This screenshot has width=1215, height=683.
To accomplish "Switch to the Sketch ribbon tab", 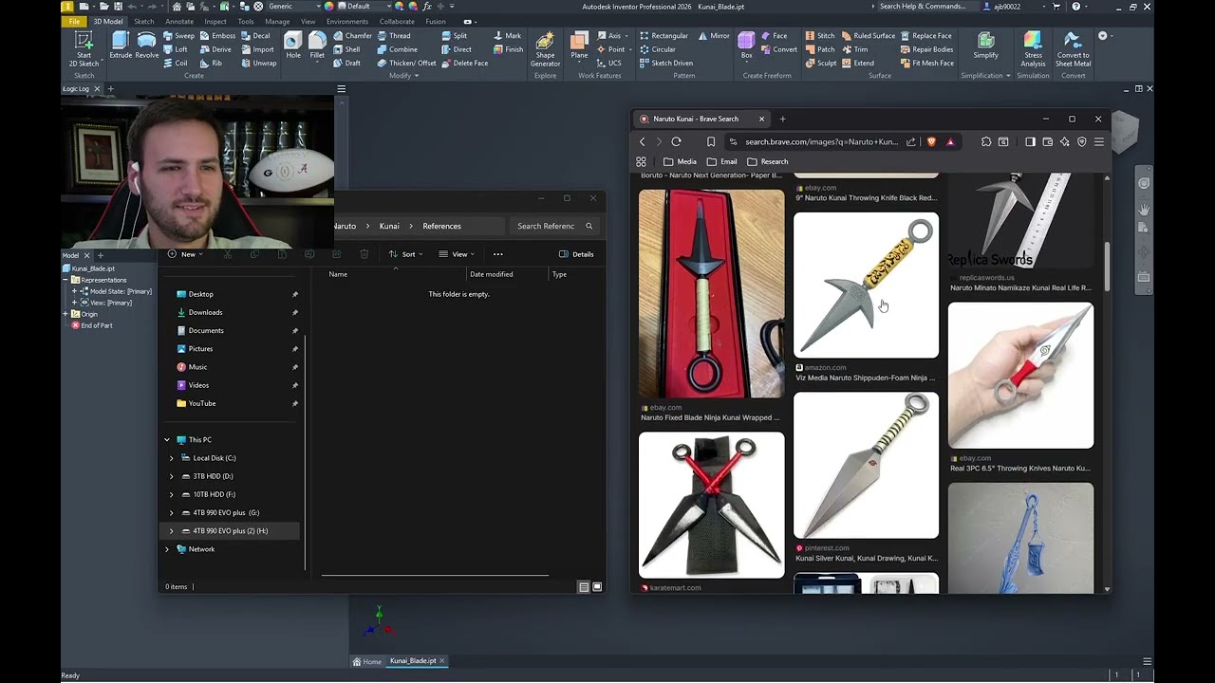I will (143, 21).
